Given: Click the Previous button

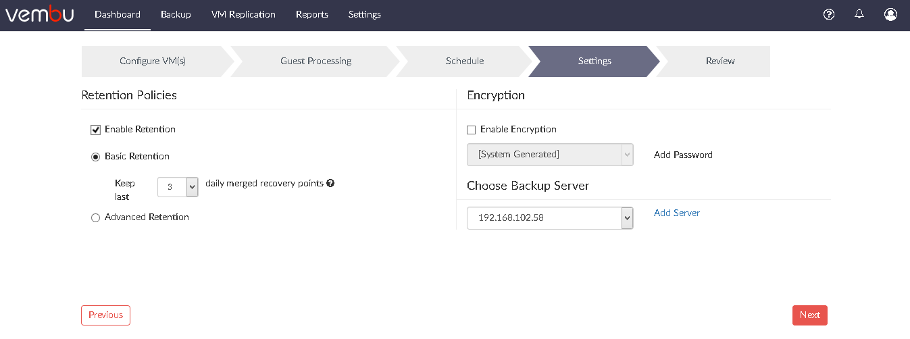Looking at the screenshot, I should point(105,315).
